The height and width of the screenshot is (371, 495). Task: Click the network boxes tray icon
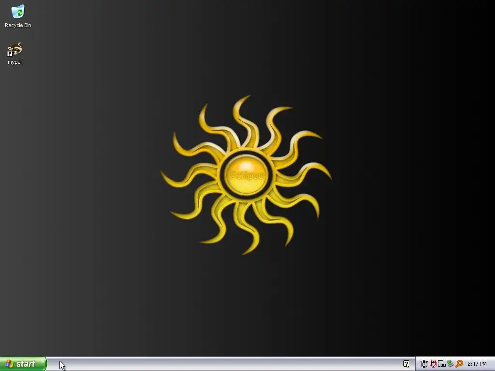(442, 364)
